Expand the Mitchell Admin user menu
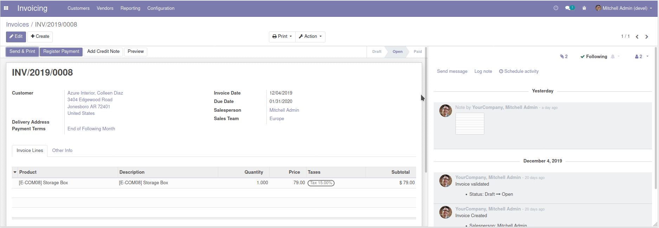Viewport: 659px width, 228px height. 624,8
